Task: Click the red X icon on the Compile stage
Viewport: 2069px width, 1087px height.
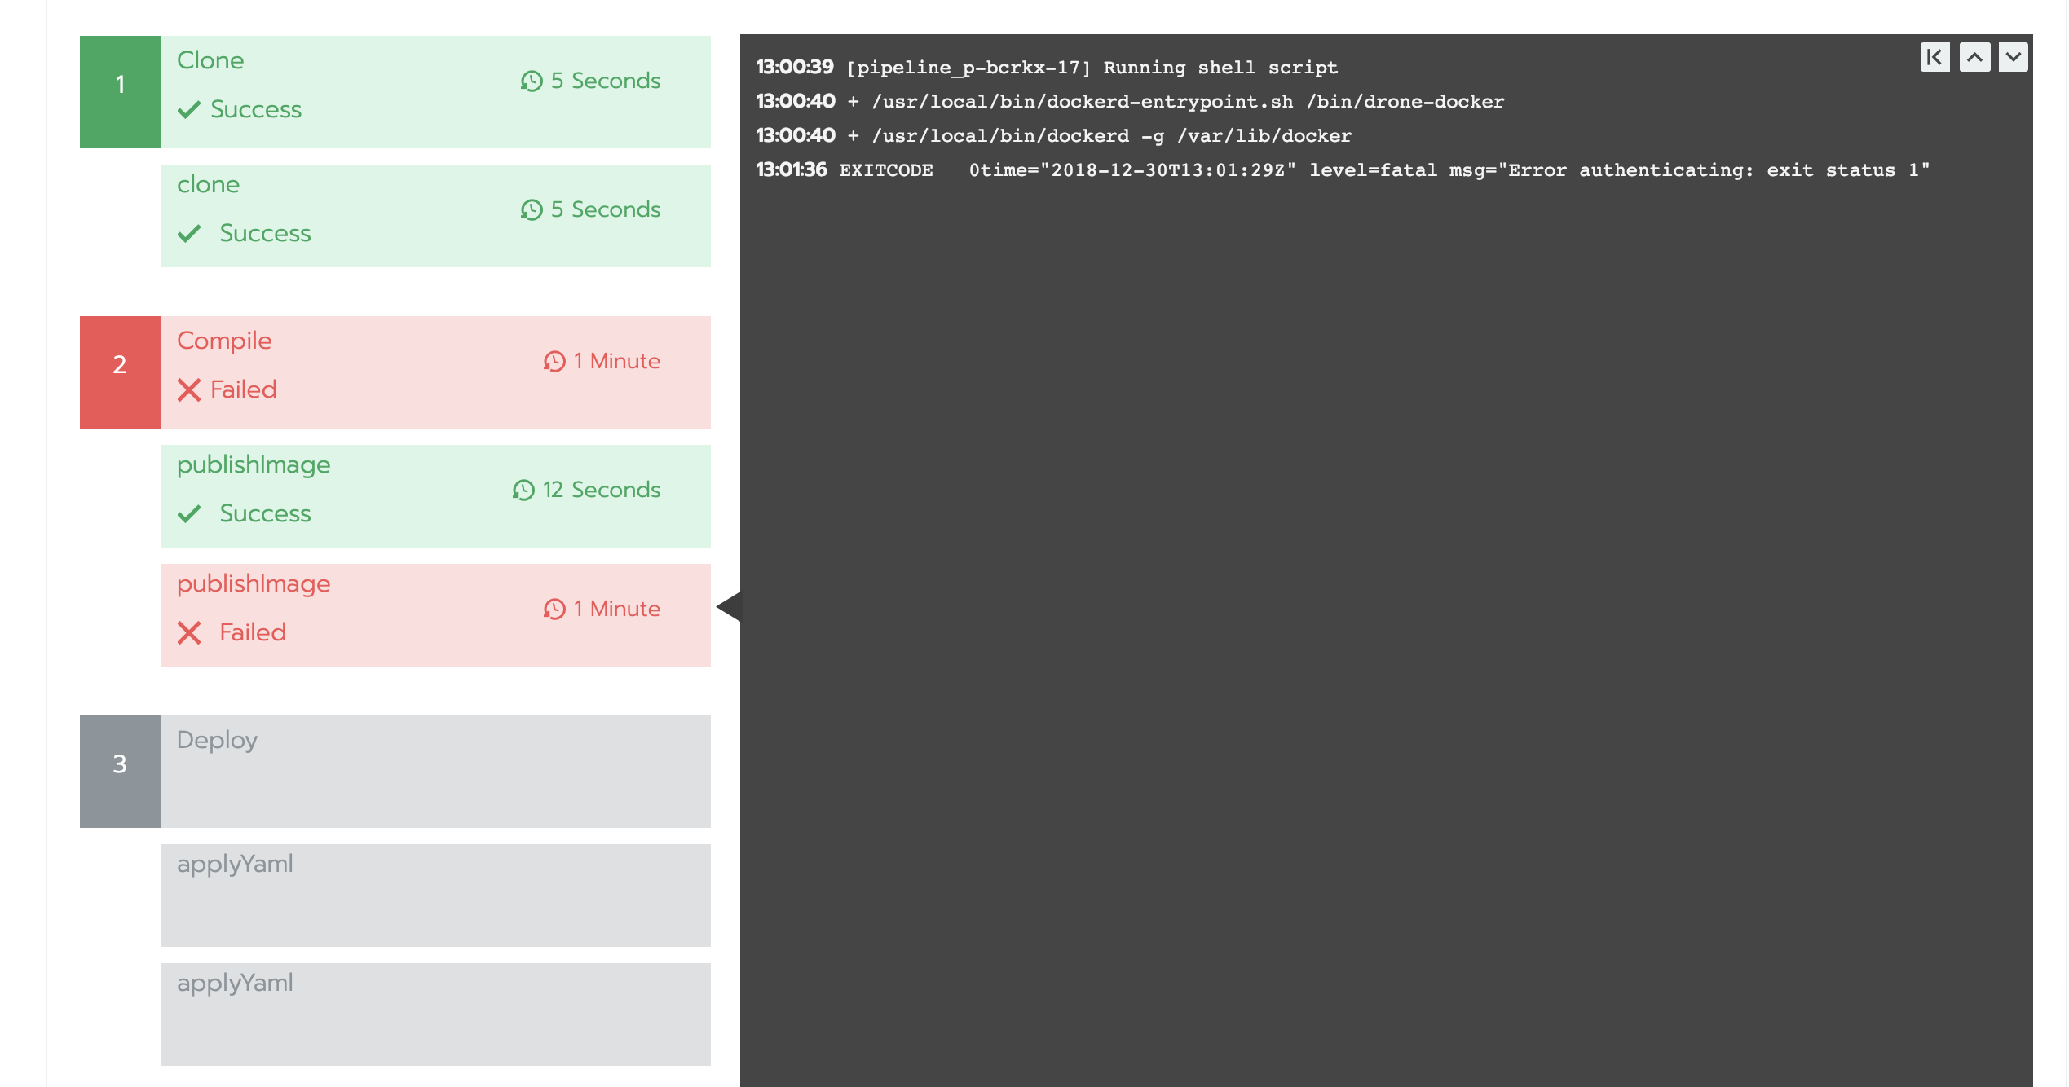Action: [x=190, y=389]
